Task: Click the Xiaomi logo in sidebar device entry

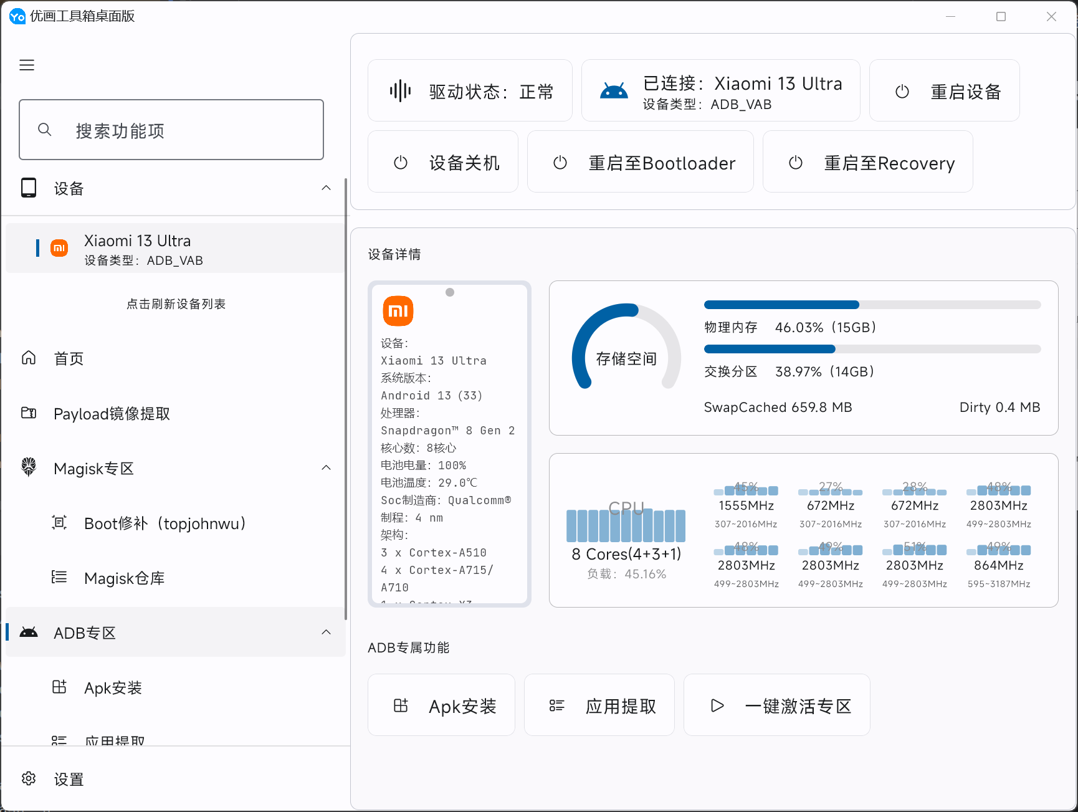Action: [59, 248]
